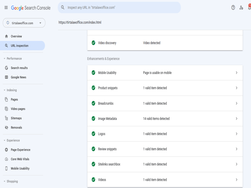The width and height of the screenshot is (251, 188).
Task: Click the Overview home icon
Action: (7, 36)
